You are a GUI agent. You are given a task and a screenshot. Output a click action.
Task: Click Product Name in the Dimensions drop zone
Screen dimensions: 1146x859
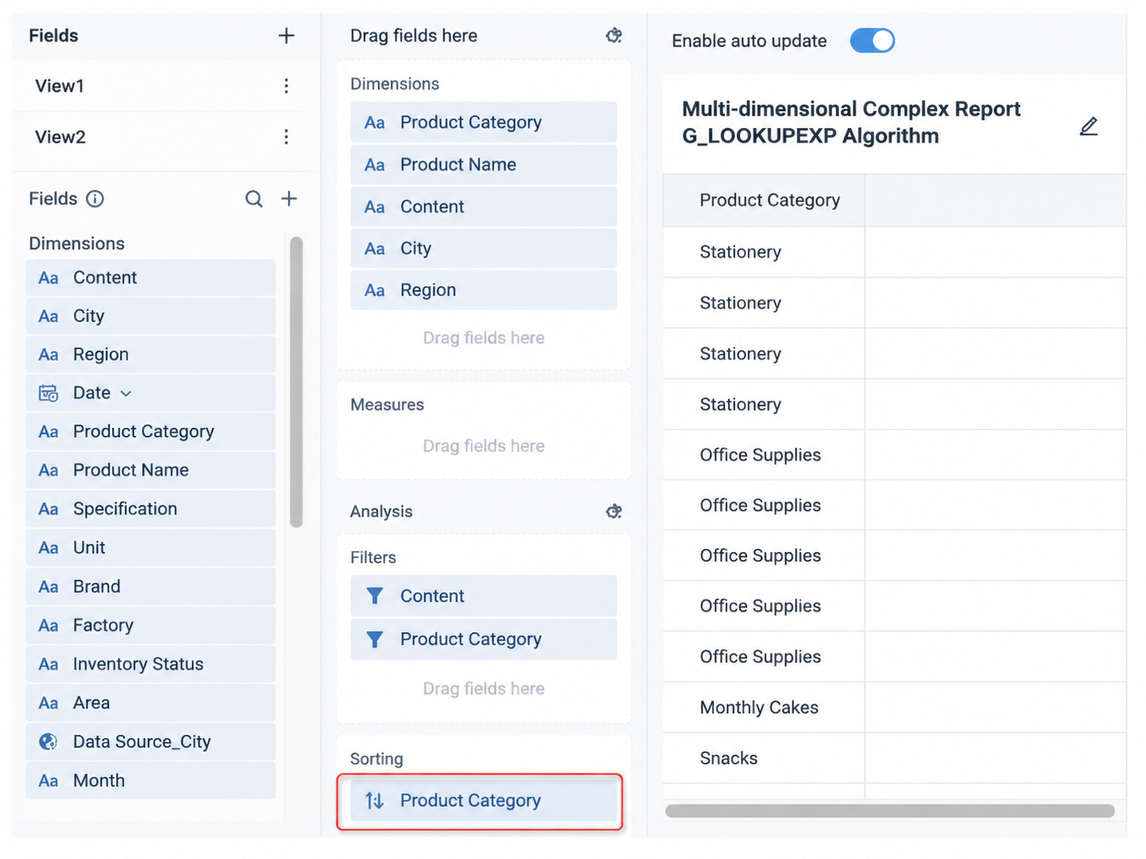(x=484, y=165)
